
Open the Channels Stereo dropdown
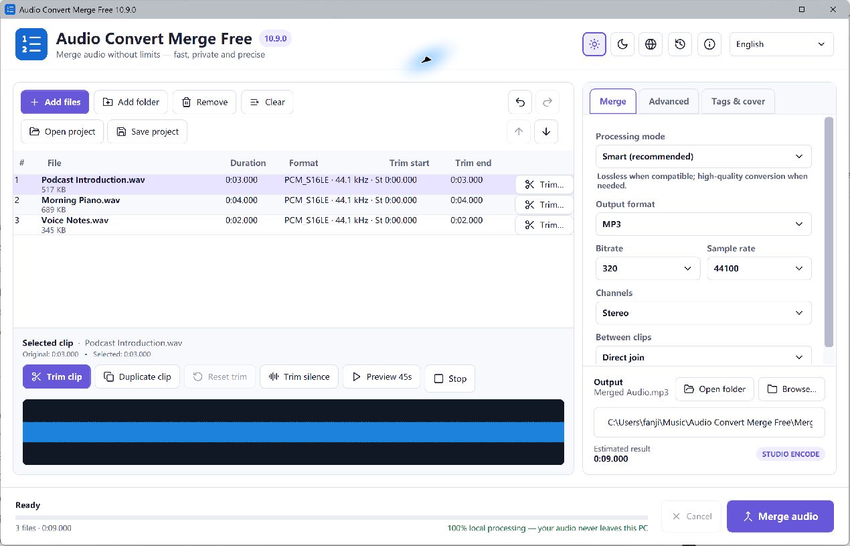coord(703,313)
